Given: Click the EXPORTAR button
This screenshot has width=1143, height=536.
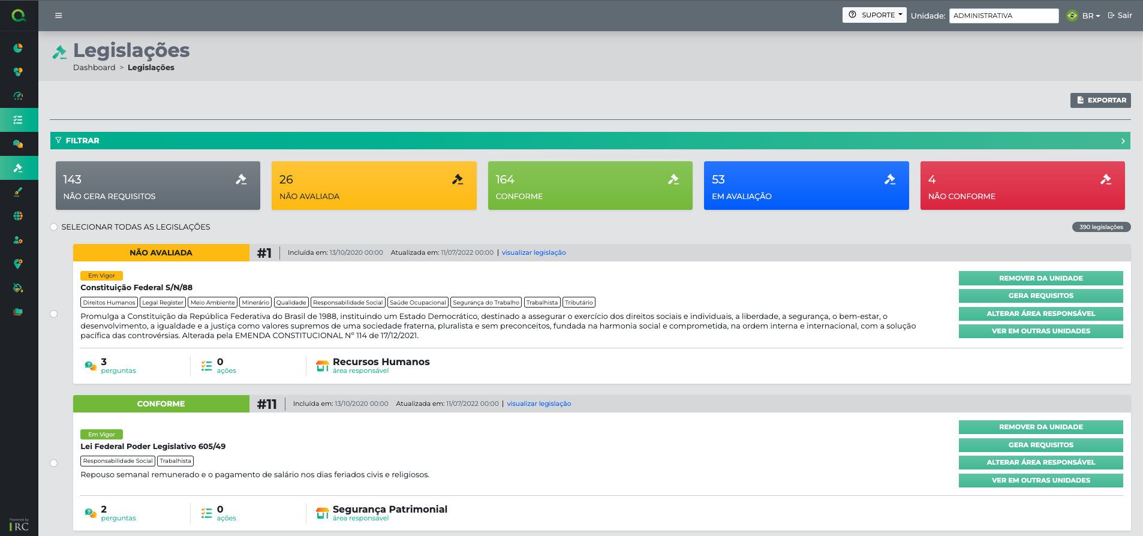Looking at the screenshot, I should click(x=1100, y=100).
